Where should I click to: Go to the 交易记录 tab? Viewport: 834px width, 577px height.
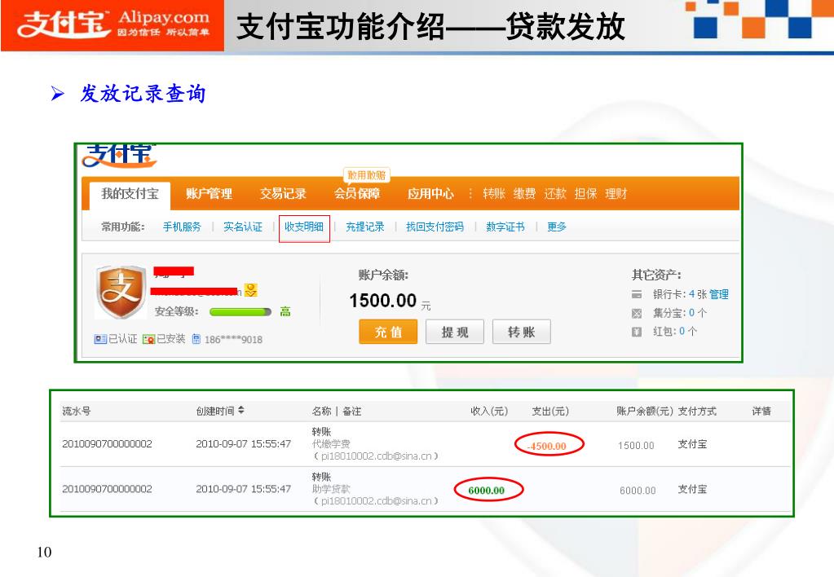coord(283,194)
